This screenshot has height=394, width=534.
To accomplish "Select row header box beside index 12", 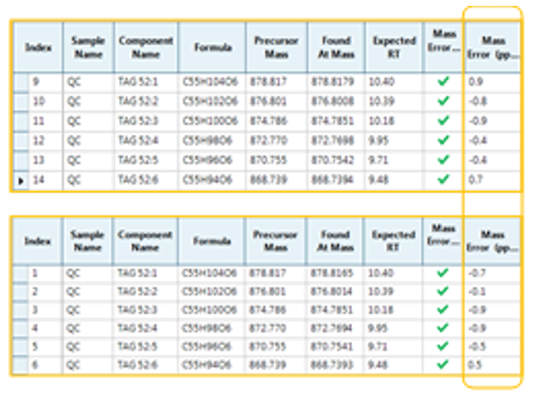I will (20, 141).
